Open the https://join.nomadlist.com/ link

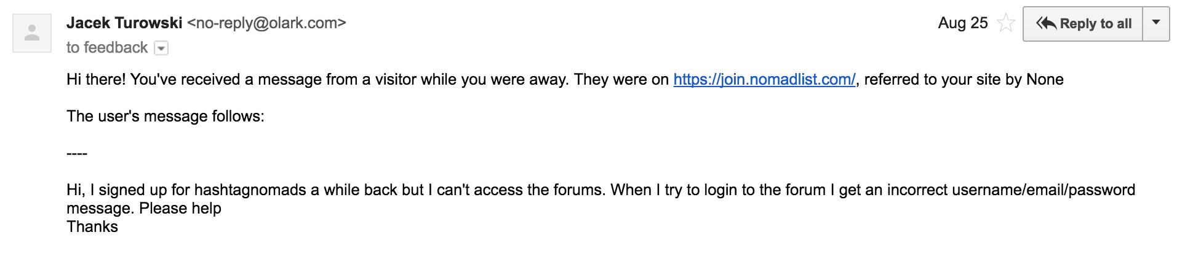click(764, 79)
